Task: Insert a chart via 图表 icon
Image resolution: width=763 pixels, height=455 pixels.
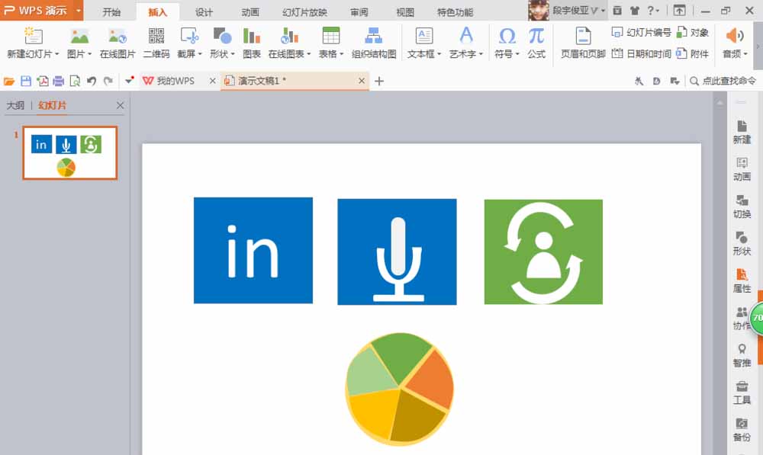Action: coord(252,36)
